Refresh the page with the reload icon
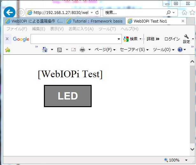Viewport: 196px width, 165px height. click(97, 12)
